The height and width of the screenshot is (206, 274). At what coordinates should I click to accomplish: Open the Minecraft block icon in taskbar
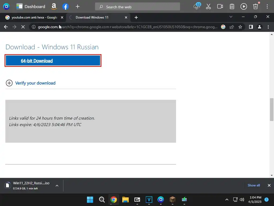[x=173, y=200]
